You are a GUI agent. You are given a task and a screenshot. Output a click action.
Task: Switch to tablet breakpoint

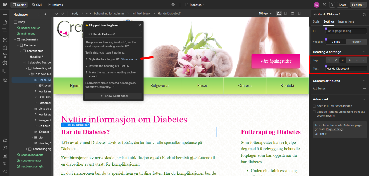tap(286, 13)
